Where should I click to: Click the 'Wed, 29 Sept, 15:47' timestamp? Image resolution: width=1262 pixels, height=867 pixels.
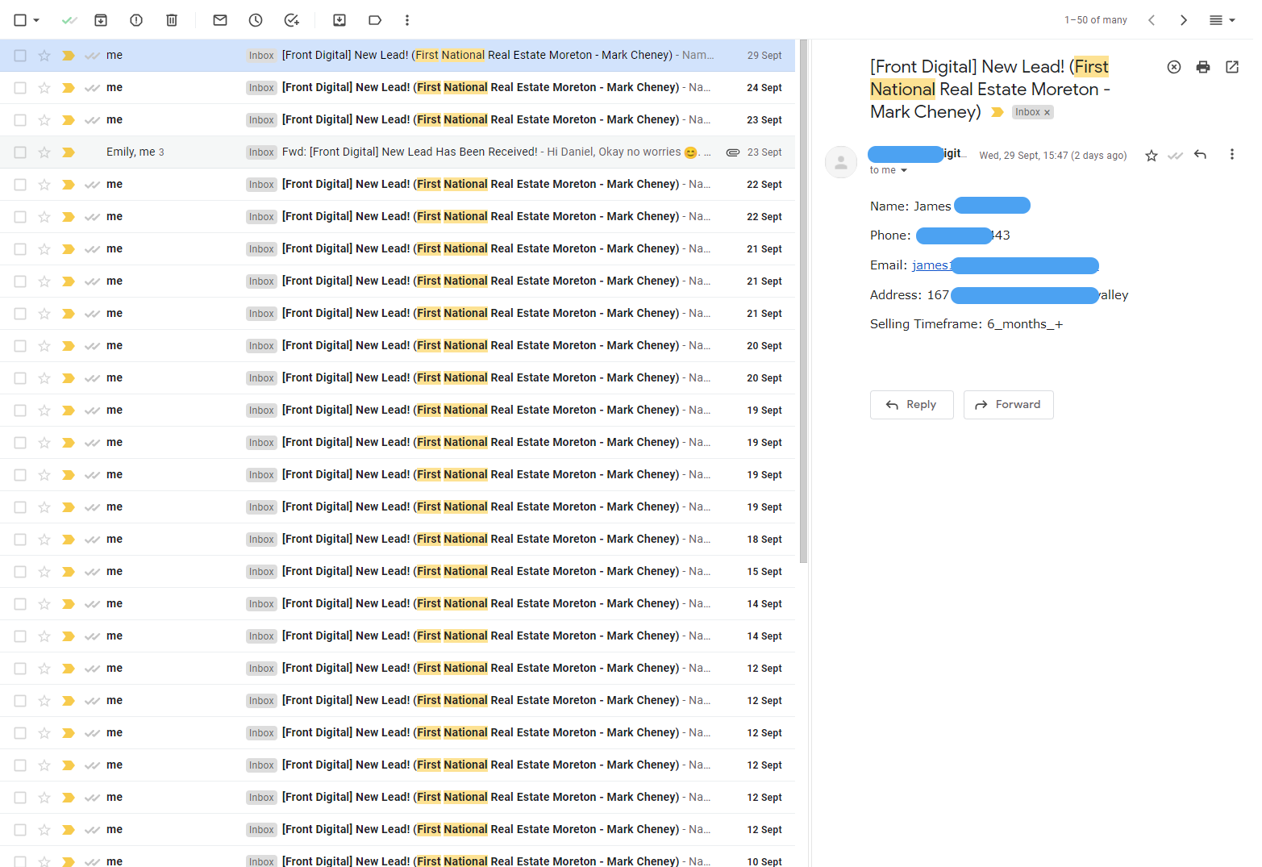tap(1053, 156)
